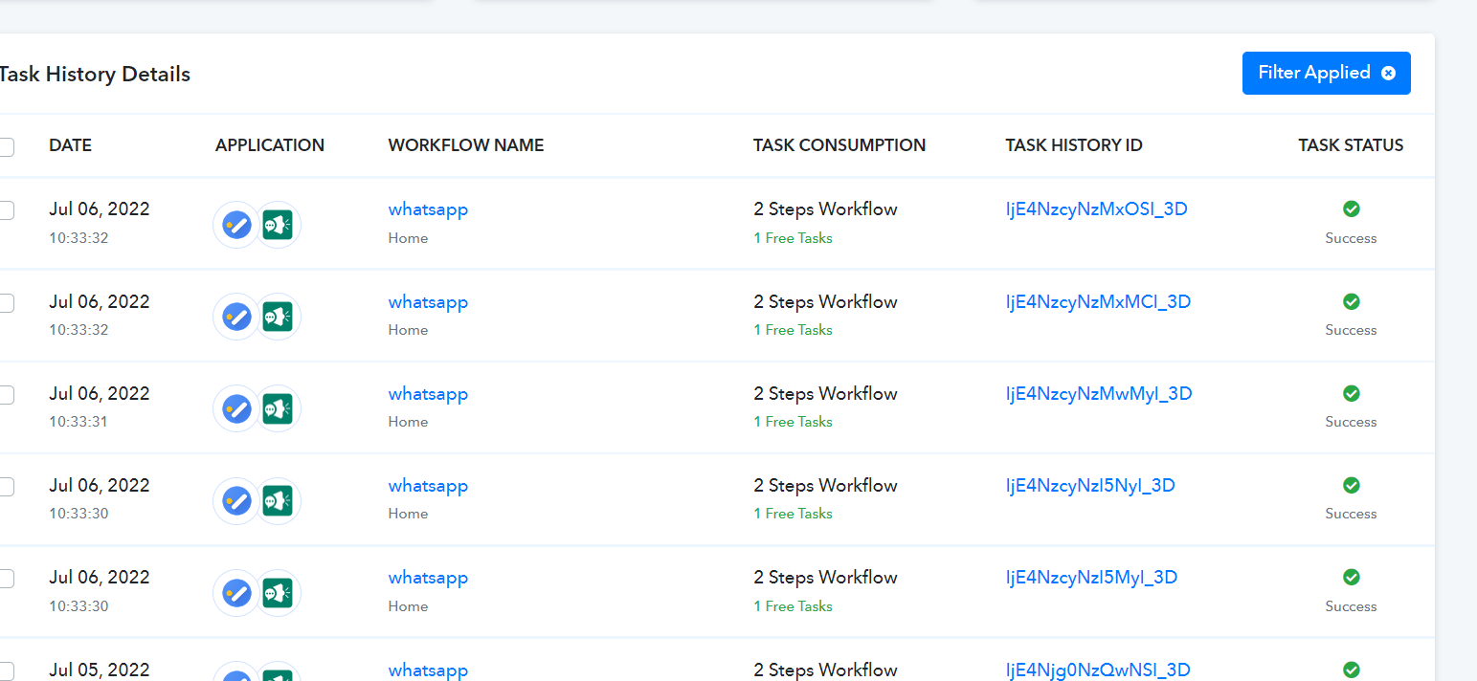The height and width of the screenshot is (681, 1477).
Task: Click the DATE column header
Action: point(70,145)
